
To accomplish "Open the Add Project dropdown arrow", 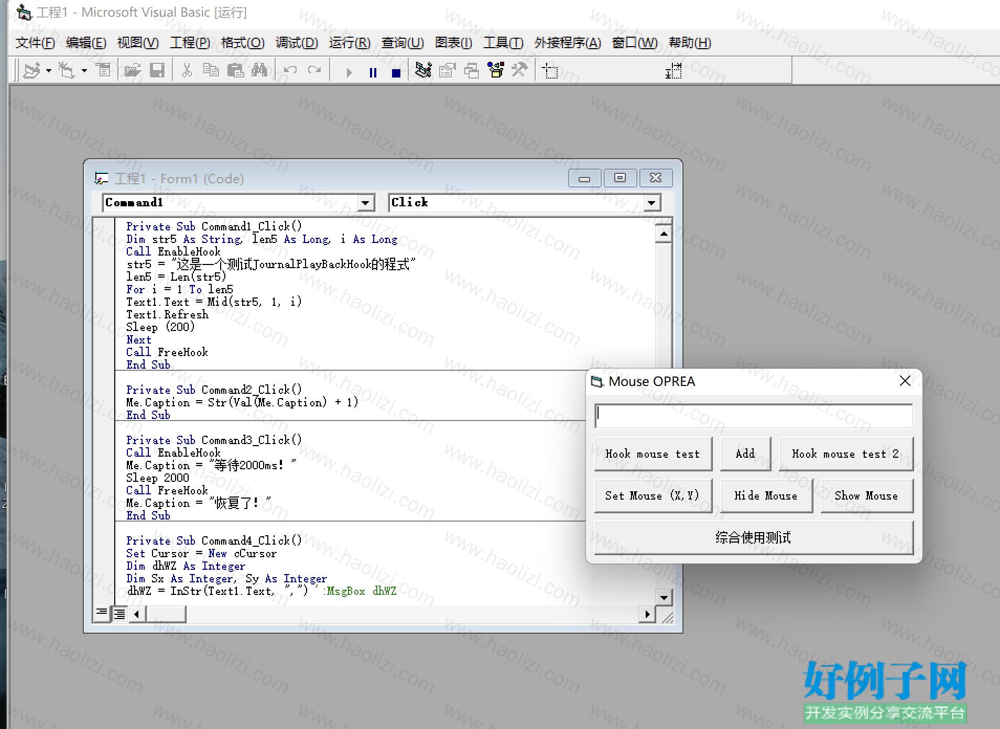I will (x=49, y=70).
